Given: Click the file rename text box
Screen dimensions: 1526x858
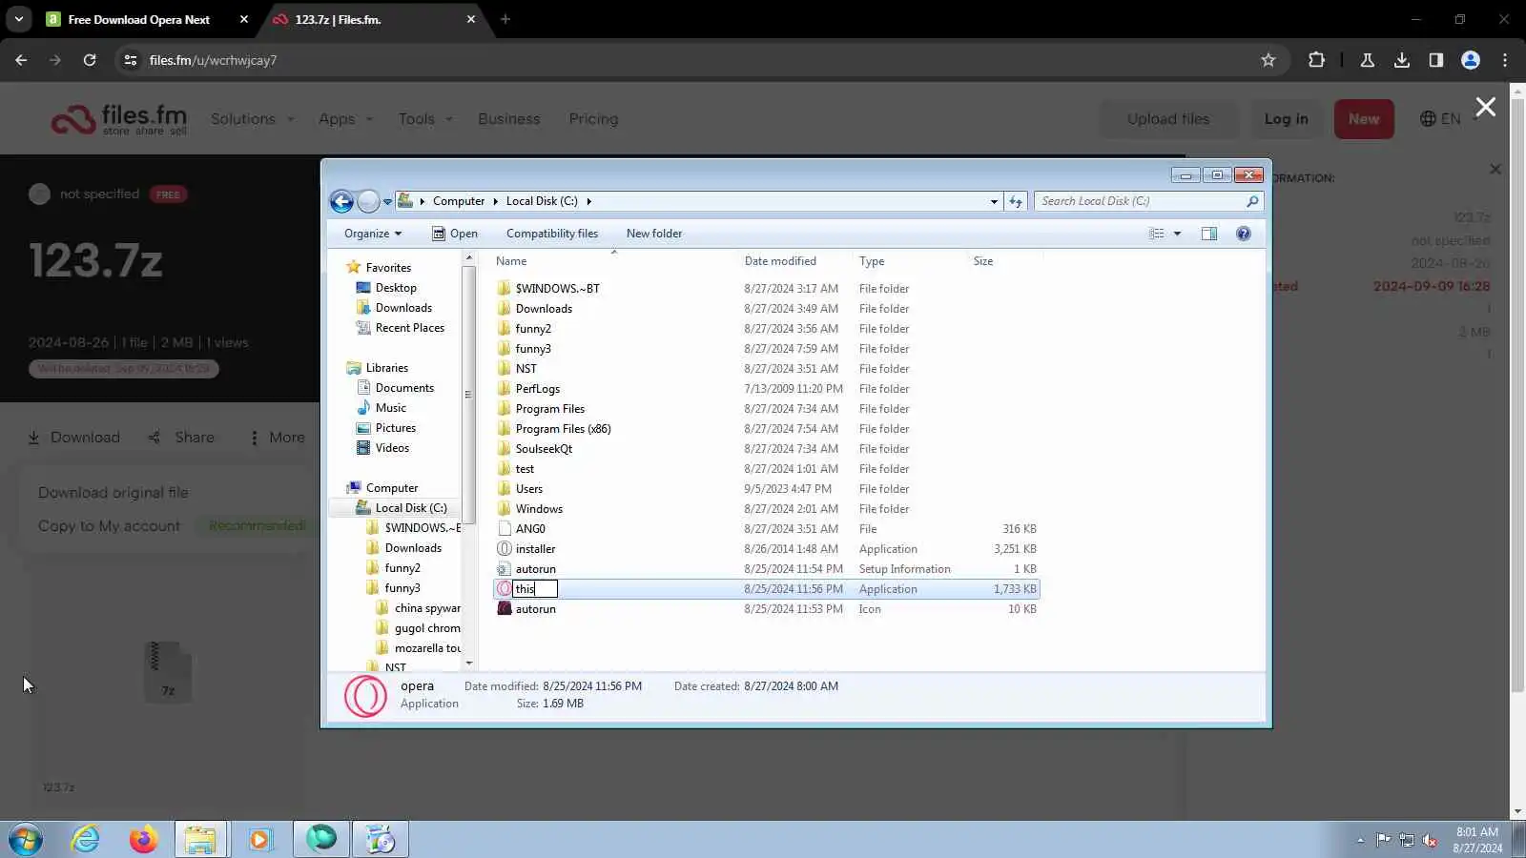Looking at the screenshot, I should [x=535, y=589].
